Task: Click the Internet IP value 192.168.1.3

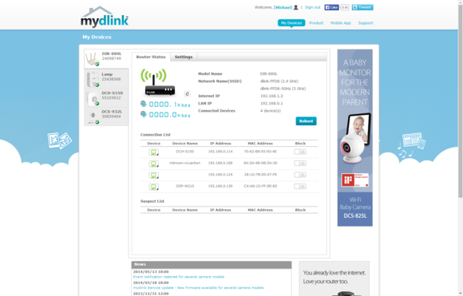Action: click(271, 96)
